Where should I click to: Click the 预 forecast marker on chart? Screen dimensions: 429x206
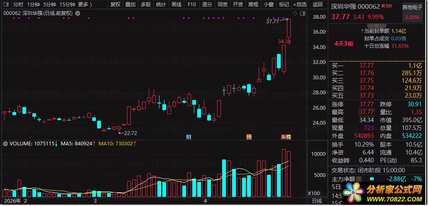click(x=249, y=137)
